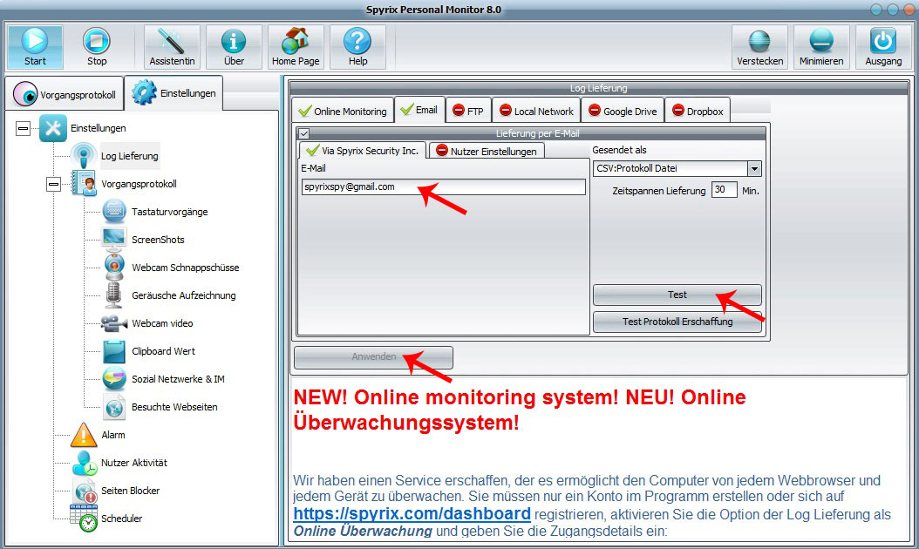Select the Besuchte Webseiten tree label
Screen dimensions: 919x549
click(x=174, y=407)
